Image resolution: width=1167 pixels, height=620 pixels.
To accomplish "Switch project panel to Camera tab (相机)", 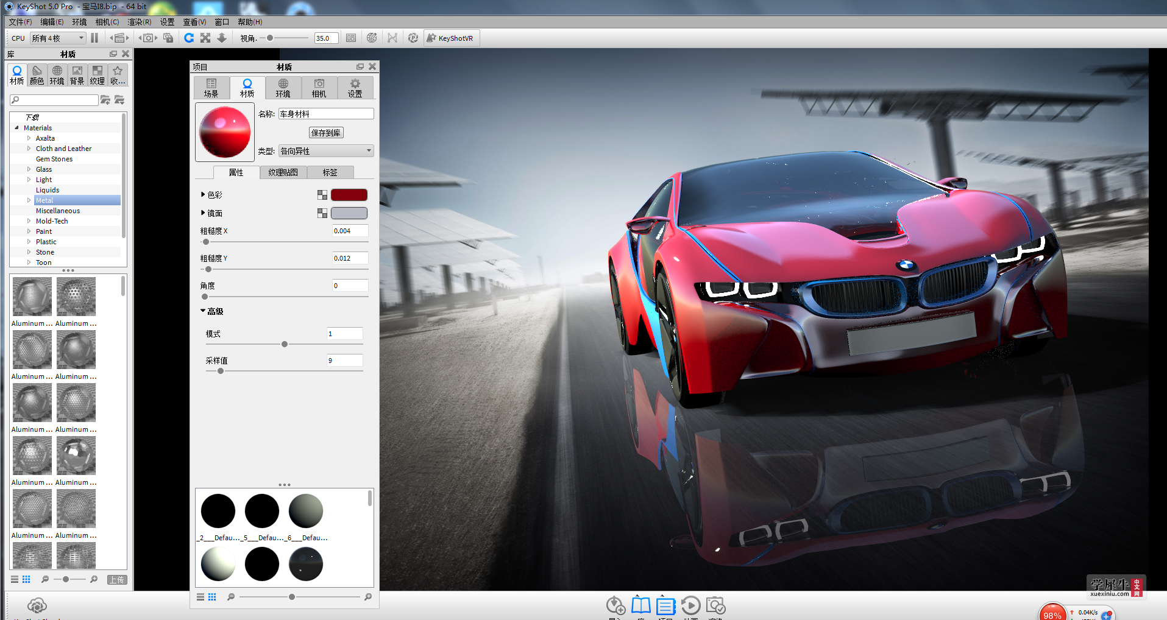I will pos(319,88).
